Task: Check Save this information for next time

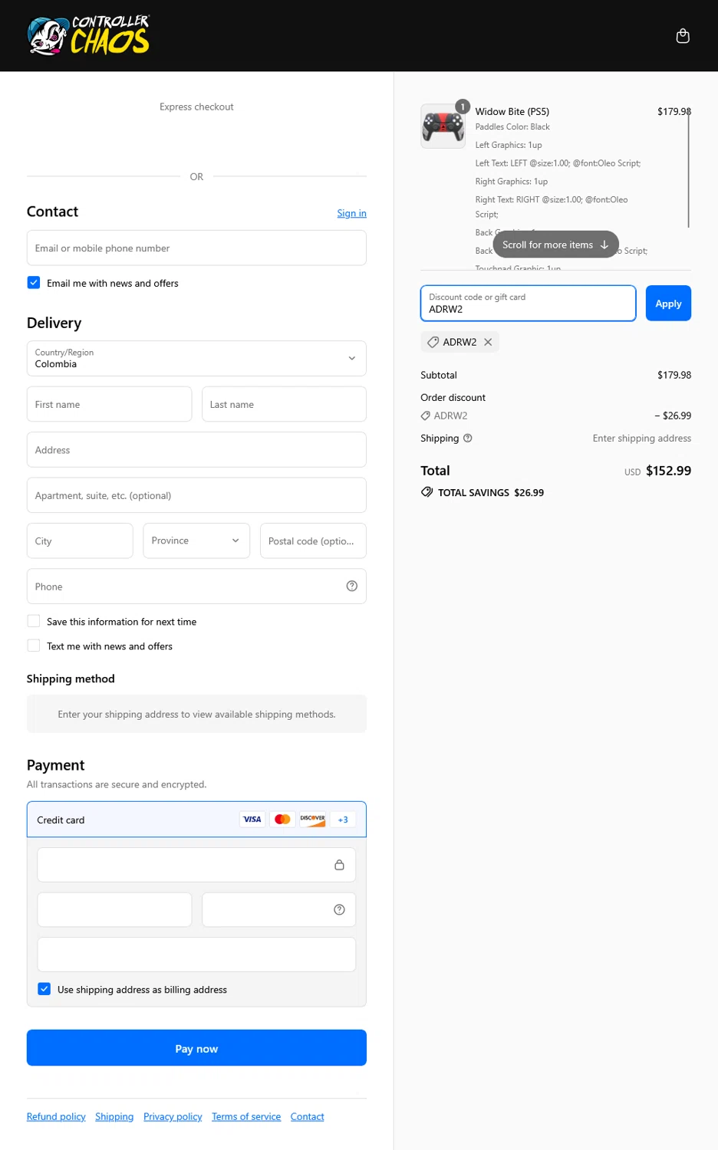Action: 34,621
